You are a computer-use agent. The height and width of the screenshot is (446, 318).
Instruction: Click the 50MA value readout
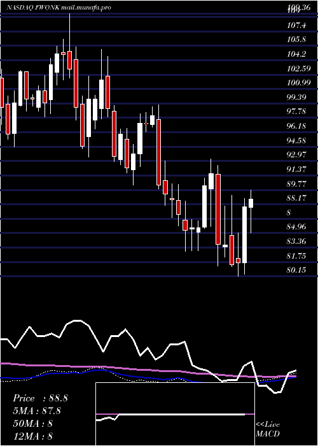pos(33,424)
